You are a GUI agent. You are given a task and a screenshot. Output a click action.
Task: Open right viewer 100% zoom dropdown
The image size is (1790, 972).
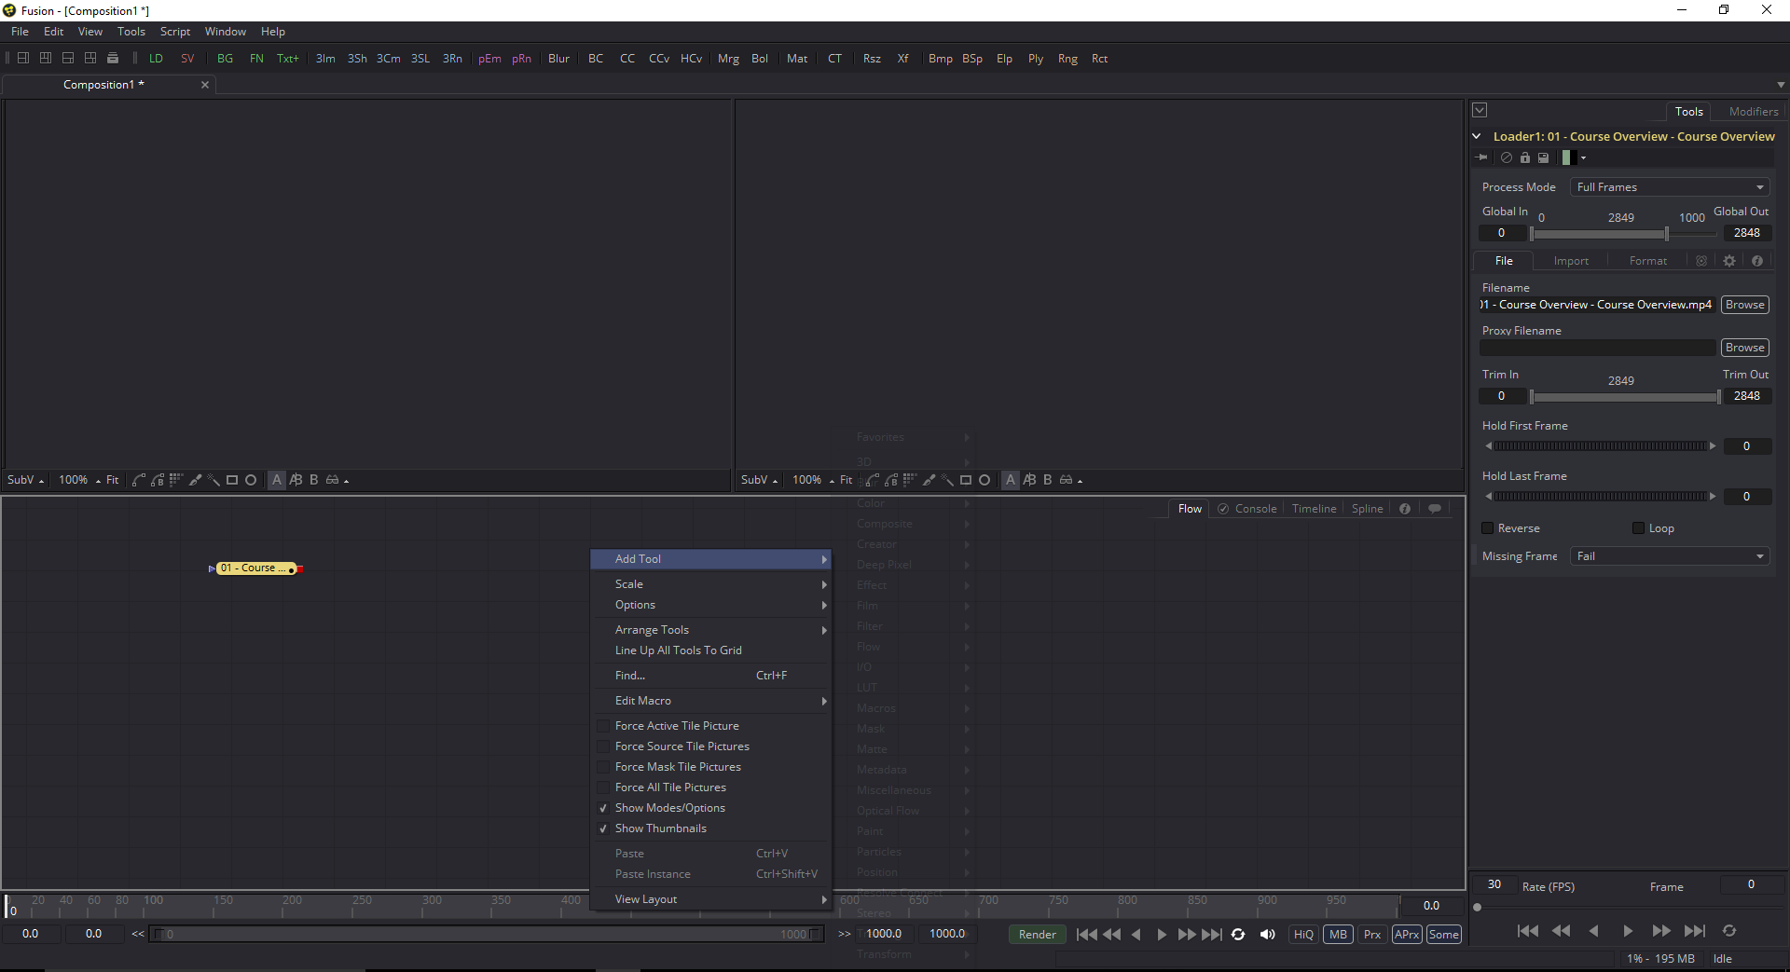[x=813, y=480]
